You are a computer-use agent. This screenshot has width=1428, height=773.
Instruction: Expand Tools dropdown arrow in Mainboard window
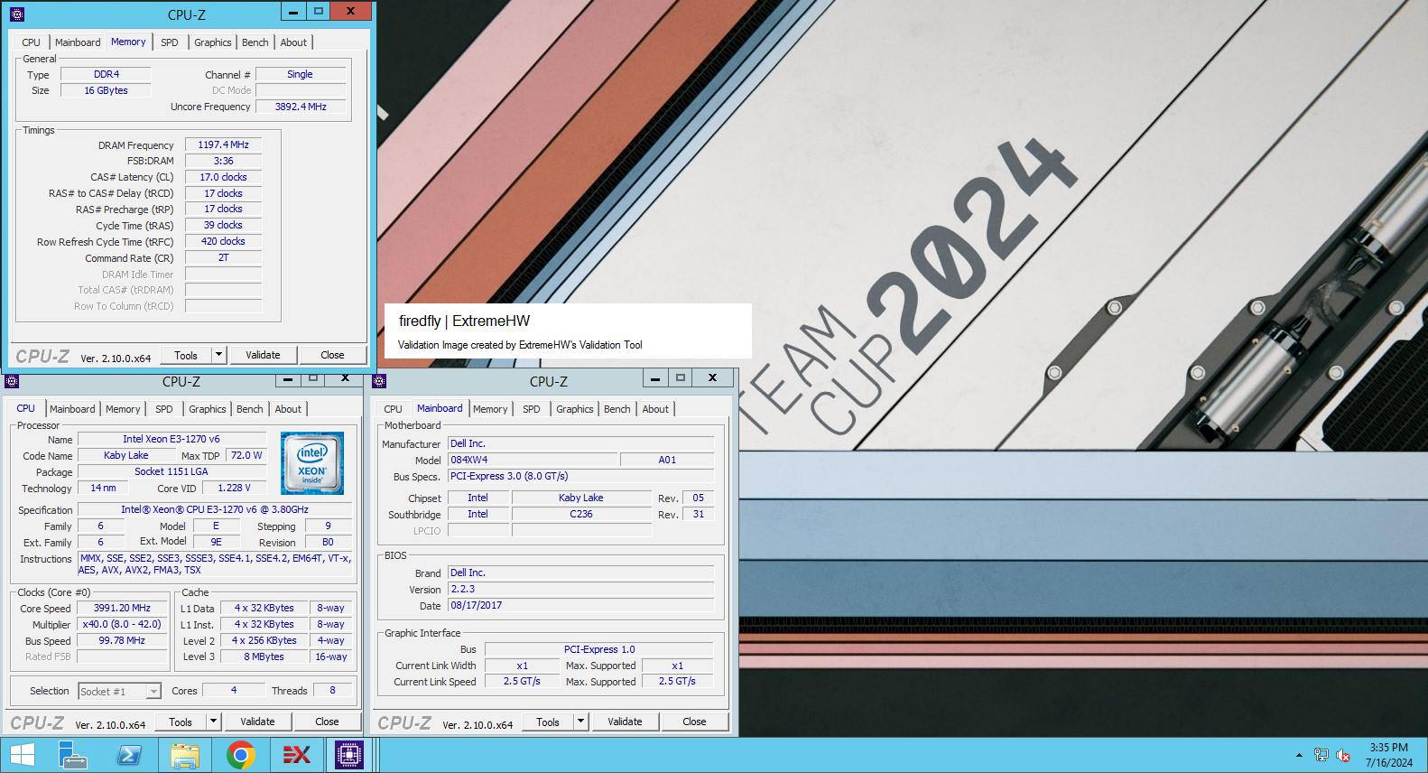[x=580, y=722]
